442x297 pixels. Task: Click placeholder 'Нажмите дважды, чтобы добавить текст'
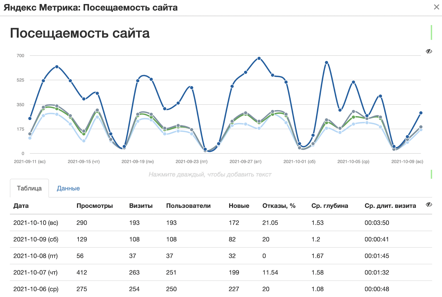click(x=210, y=174)
